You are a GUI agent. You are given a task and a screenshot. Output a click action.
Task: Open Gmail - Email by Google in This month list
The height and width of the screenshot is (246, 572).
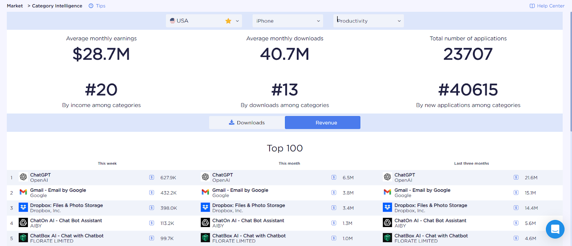coord(240,190)
